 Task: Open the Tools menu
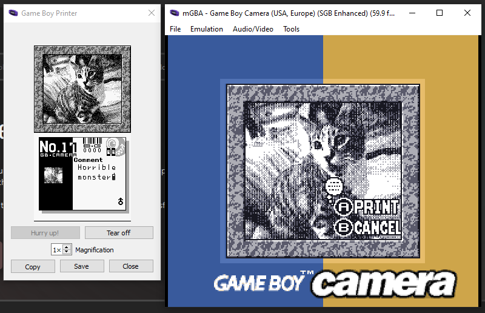click(x=291, y=29)
